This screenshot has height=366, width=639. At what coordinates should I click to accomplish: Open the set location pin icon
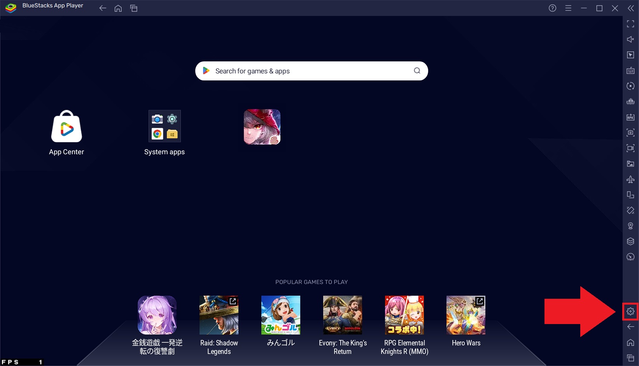tap(630, 226)
